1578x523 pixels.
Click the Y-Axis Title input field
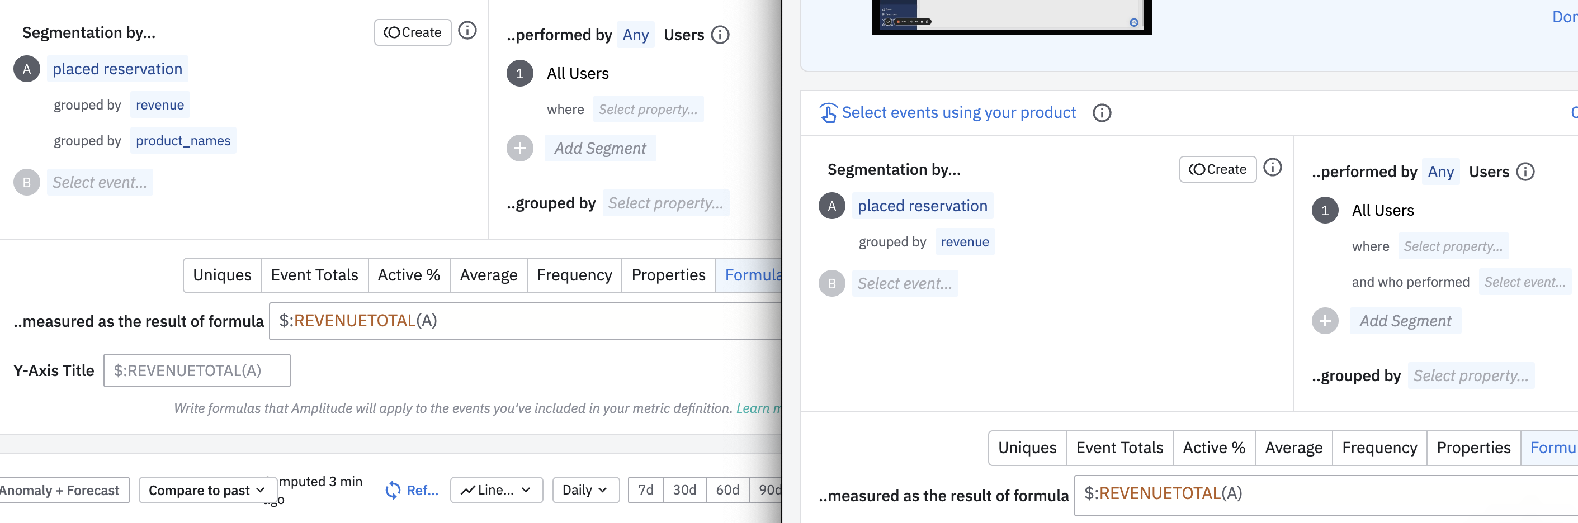tap(197, 370)
